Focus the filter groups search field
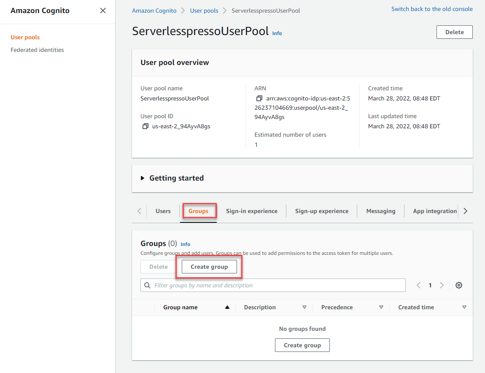Image resolution: width=485 pixels, height=373 pixels. pos(273,285)
